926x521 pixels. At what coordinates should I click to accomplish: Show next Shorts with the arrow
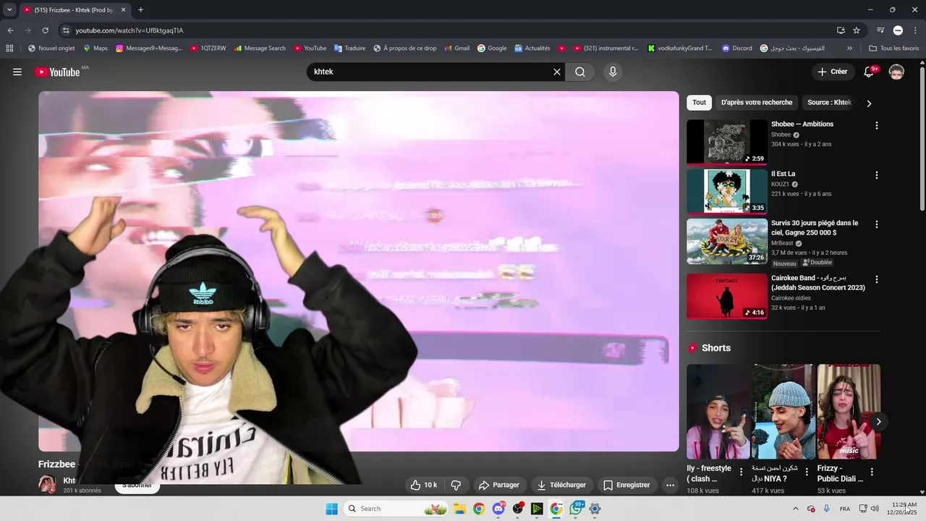(x=878, y=421)
